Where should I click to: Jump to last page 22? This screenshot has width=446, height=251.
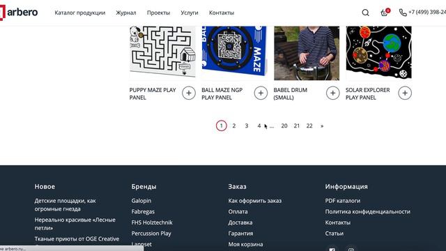tap(309, 125)
